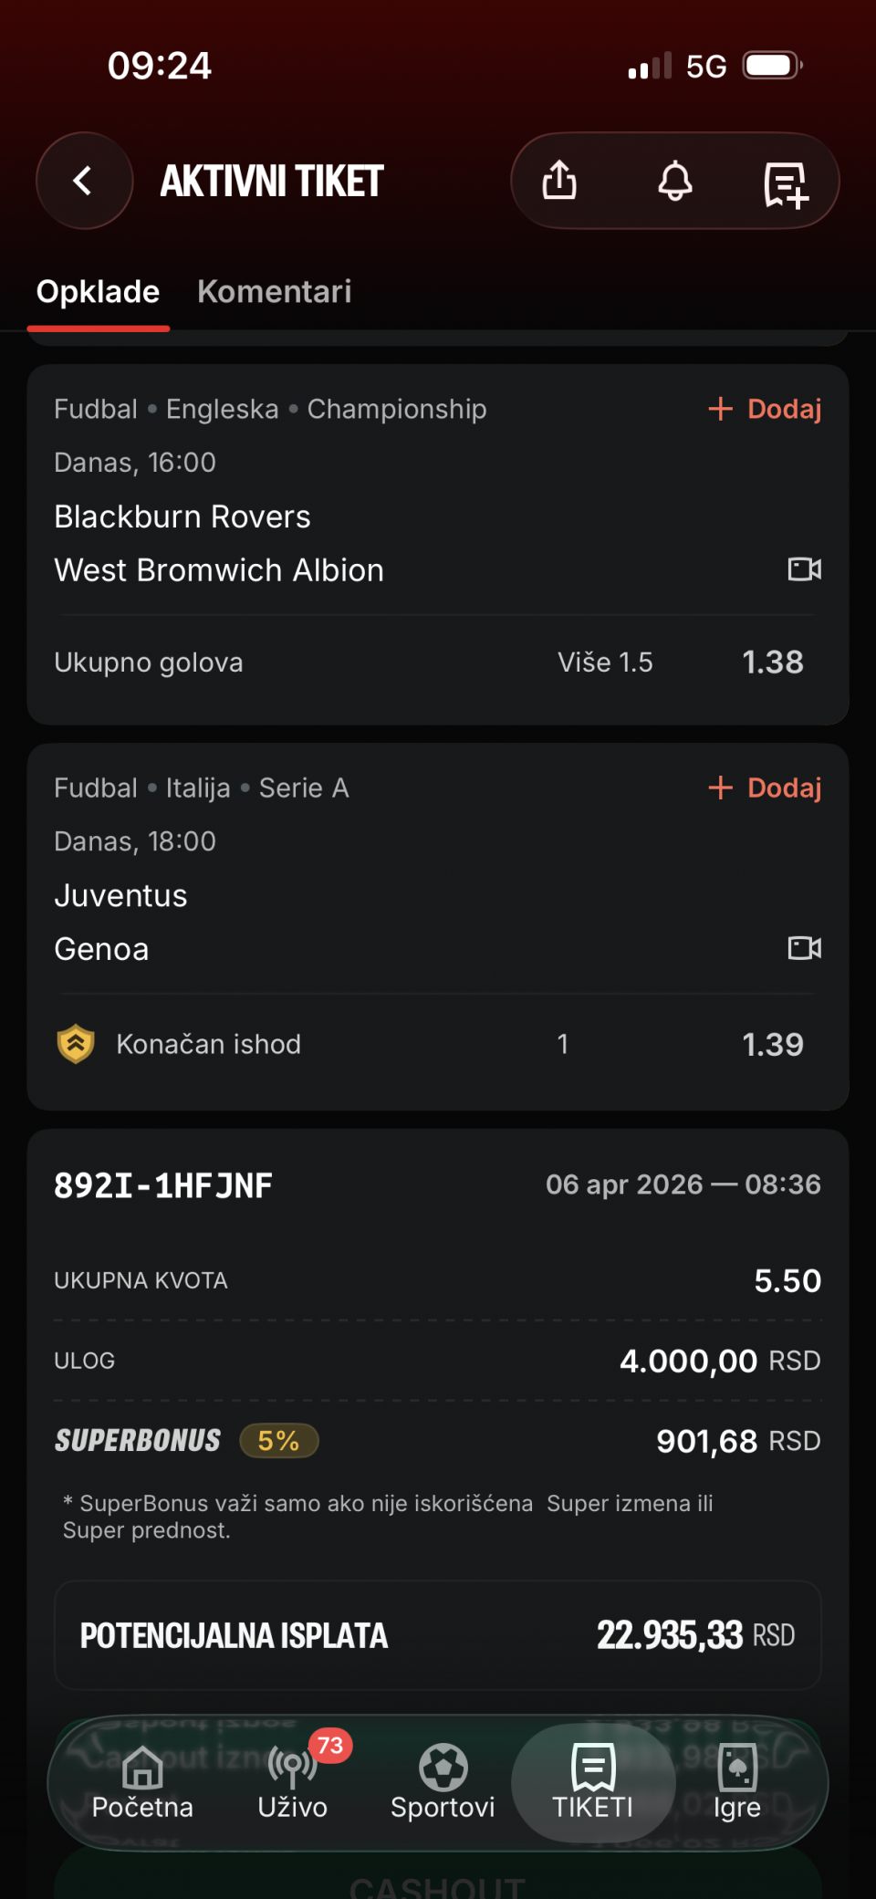
Task: Share the active ticket
Action: (x=559, y=181)
